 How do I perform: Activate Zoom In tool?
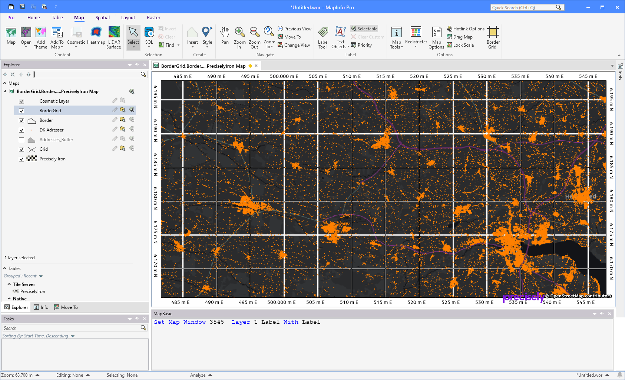point(239,37)
